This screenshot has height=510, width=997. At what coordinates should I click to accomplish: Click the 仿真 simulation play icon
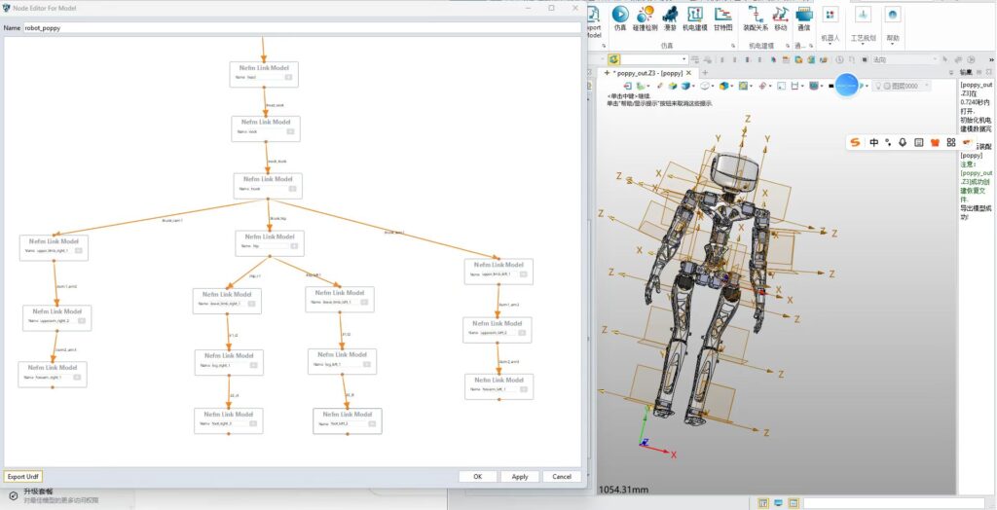coord(620,16)
